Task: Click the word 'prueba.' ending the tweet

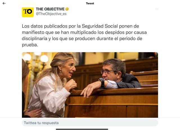Action: [x=30, y=45]
